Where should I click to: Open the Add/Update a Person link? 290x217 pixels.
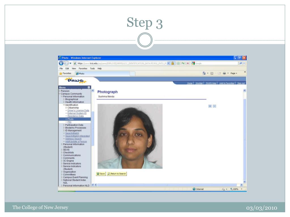click(x=76, y=142)
